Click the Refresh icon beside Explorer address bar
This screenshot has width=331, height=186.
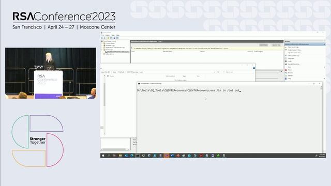(x=218, y=72)
